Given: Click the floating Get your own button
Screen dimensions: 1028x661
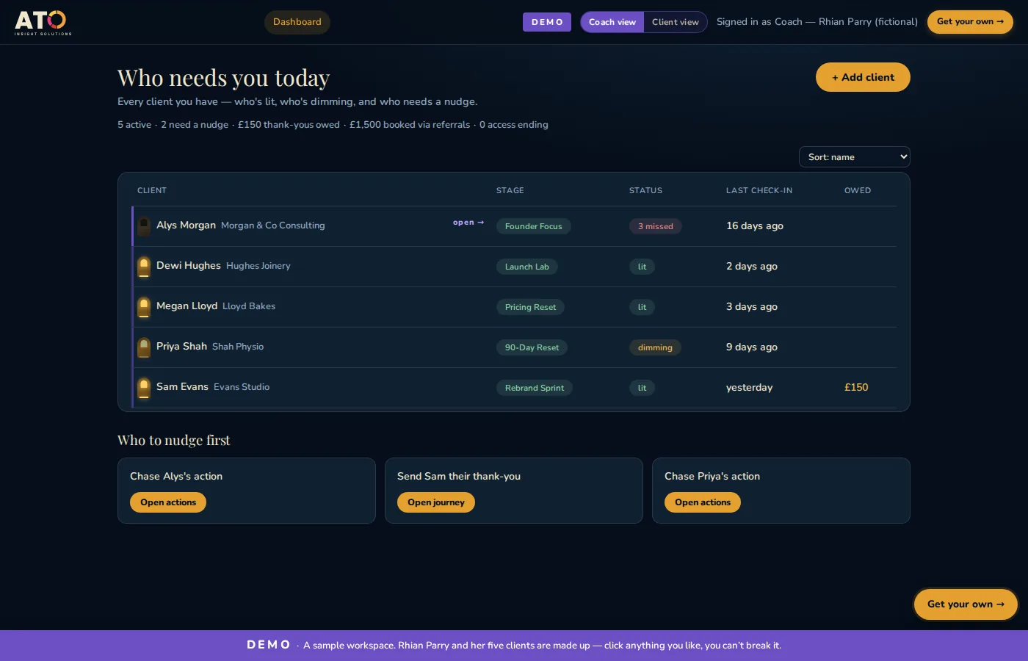Looking at the screenshot, I should 966,604.
